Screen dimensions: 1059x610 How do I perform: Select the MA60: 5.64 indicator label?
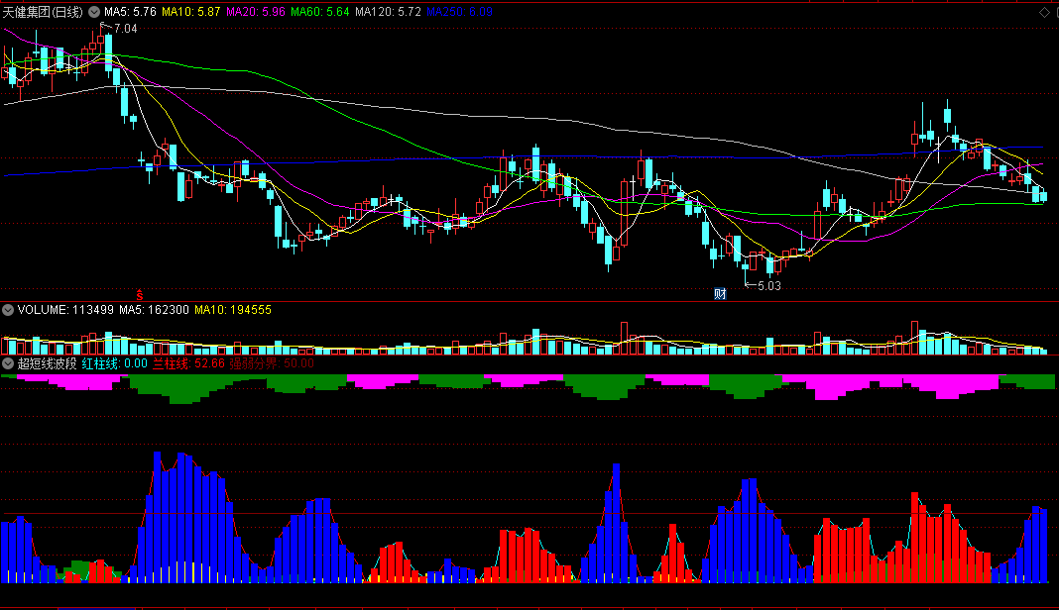320,12
